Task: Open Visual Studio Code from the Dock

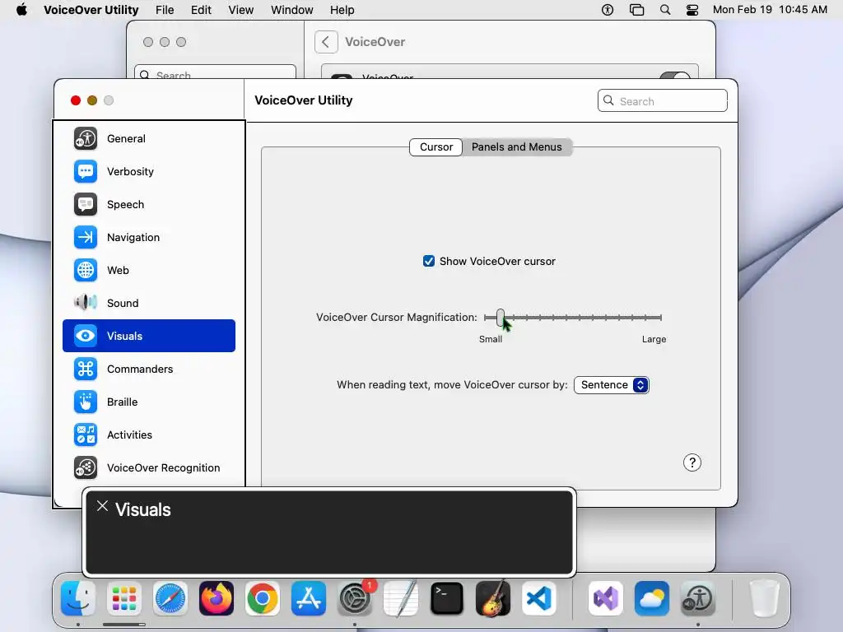Action: click(538, 598)
